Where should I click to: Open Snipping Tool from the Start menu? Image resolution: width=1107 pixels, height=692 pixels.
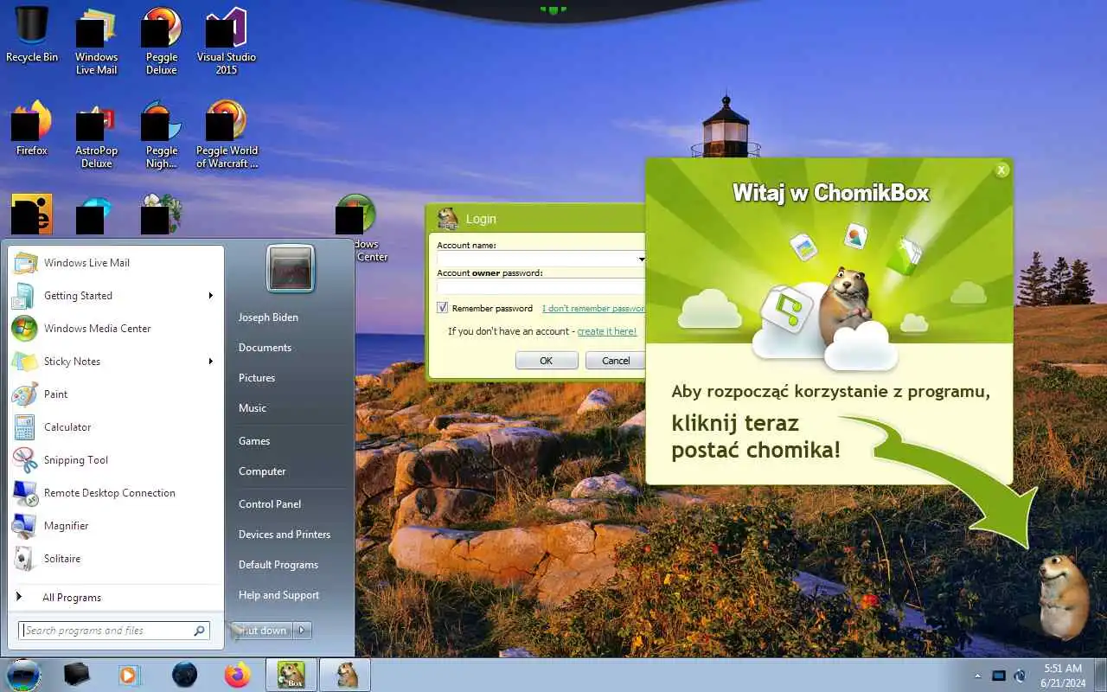coord(117,460)
